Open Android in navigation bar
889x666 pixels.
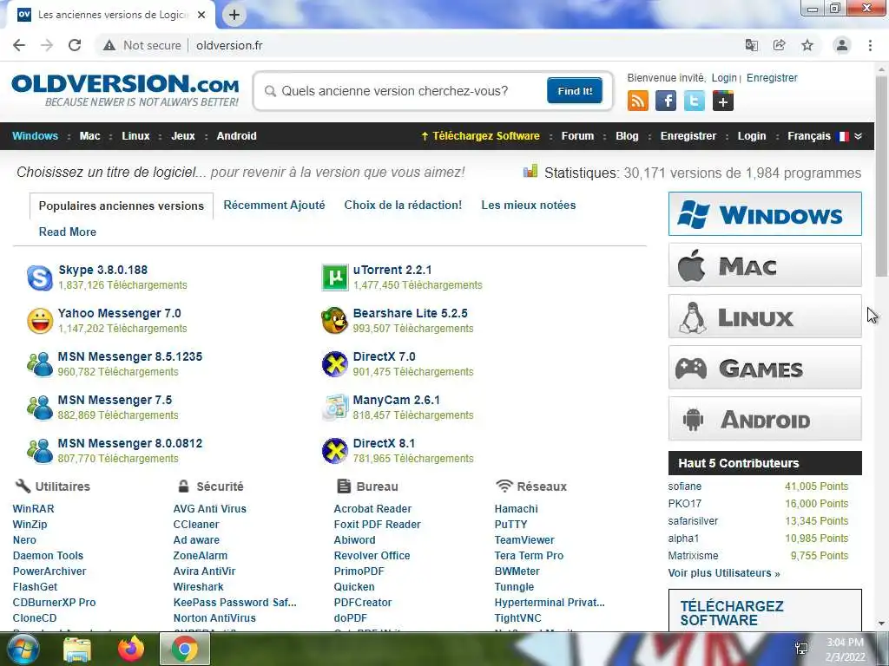(236, 136)
